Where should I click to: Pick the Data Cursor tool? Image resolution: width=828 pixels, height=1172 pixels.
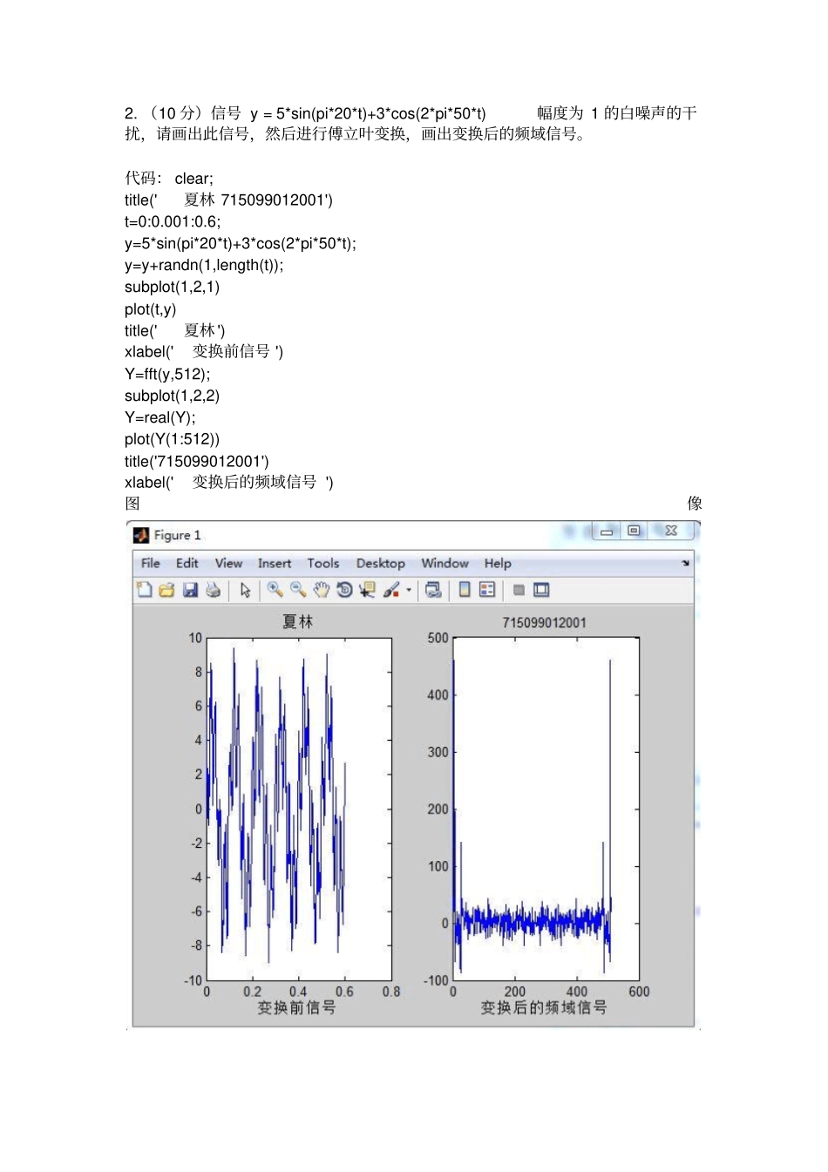point(367,590)
